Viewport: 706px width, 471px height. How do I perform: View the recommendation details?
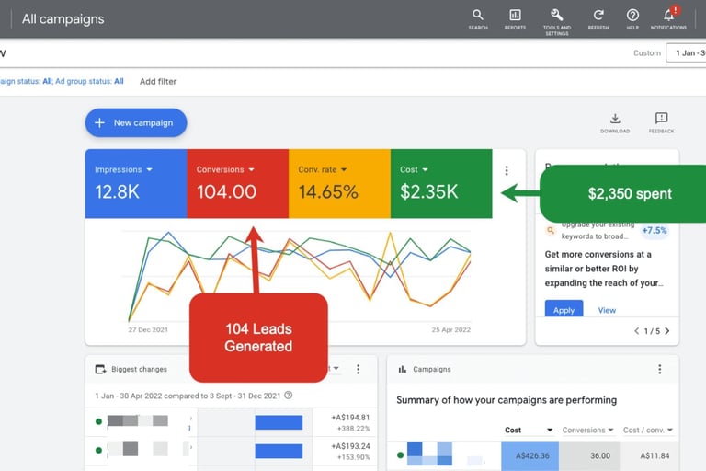(607, 310)
